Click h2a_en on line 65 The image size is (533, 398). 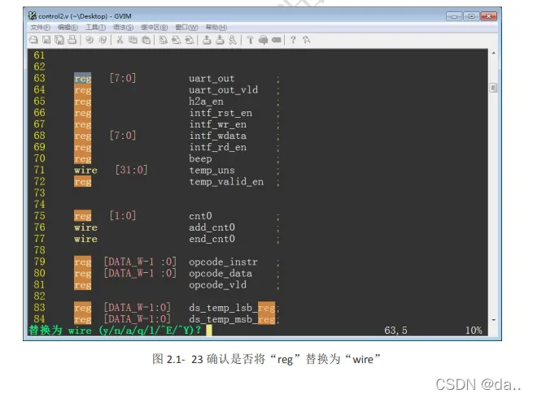click(206, 102)
